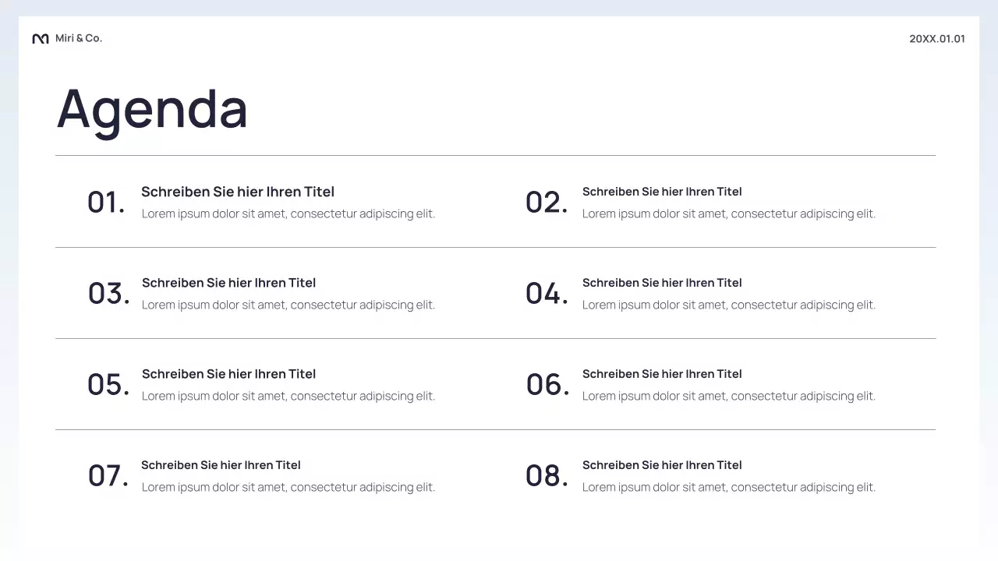Select the Lorem ipsum description under item 05
Screen dimensions: 998x561
tap(288, 397)
